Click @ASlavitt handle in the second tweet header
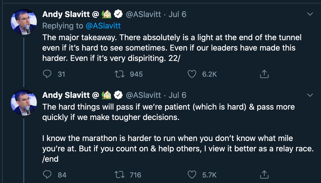 (x=143, y=95)
